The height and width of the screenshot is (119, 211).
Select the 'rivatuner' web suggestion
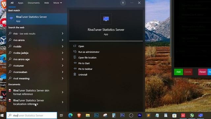(x=18, y=66)
